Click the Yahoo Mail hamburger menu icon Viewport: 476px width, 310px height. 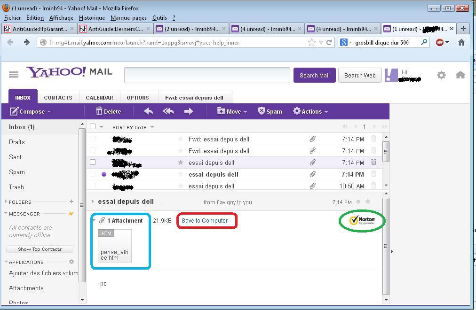[14, 74]
